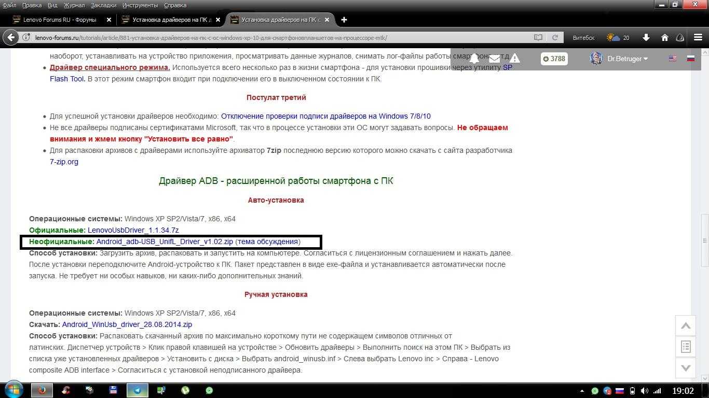The image size is (709, 398).
Task: Click the Ручная установка heading
Action: coord(276,294)
